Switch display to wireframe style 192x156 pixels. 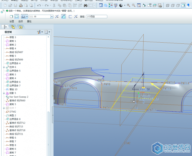pos(168,5)
